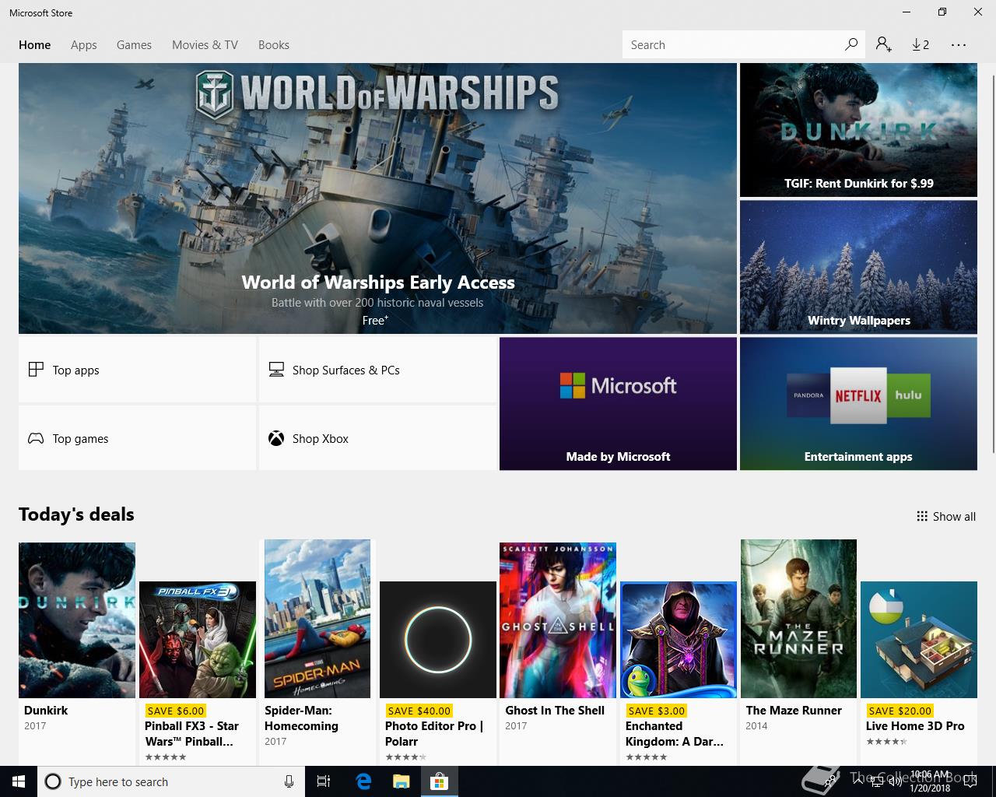Open the Games tab
This screenshot has height=797, width=996.
pyautogui.click(x=134, y=45)
